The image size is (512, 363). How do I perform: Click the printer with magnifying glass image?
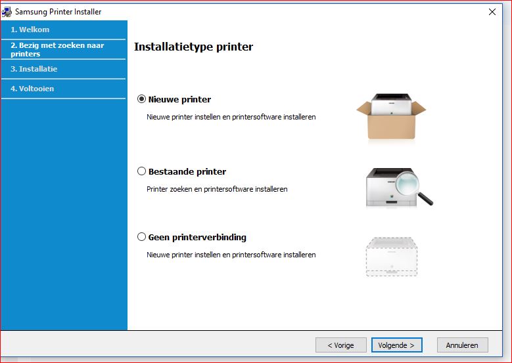400,187
